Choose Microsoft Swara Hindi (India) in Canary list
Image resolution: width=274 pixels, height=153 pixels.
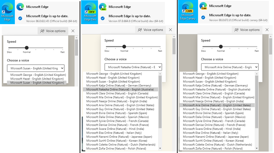click(217, 129)
